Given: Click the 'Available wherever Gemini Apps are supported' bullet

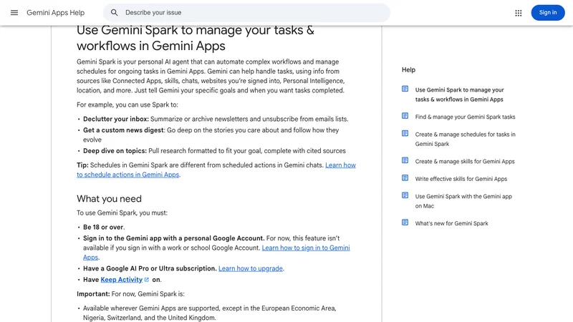Looking at the screenshot, I should 209,313.
